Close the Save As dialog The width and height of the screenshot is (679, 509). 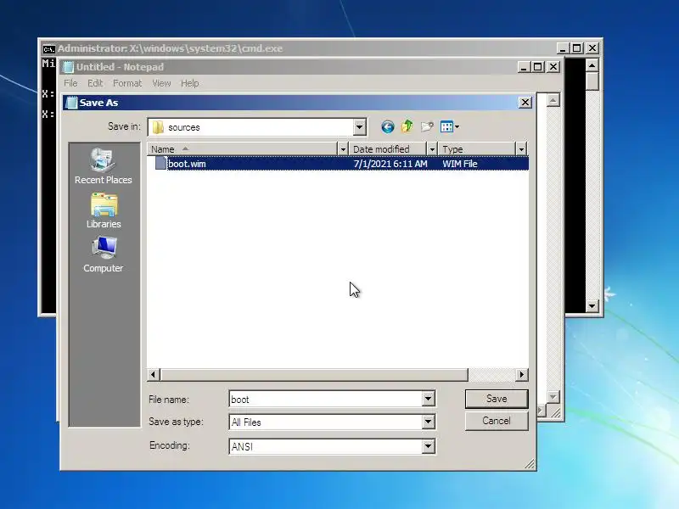pyautogui.click(x=525, y=103)
